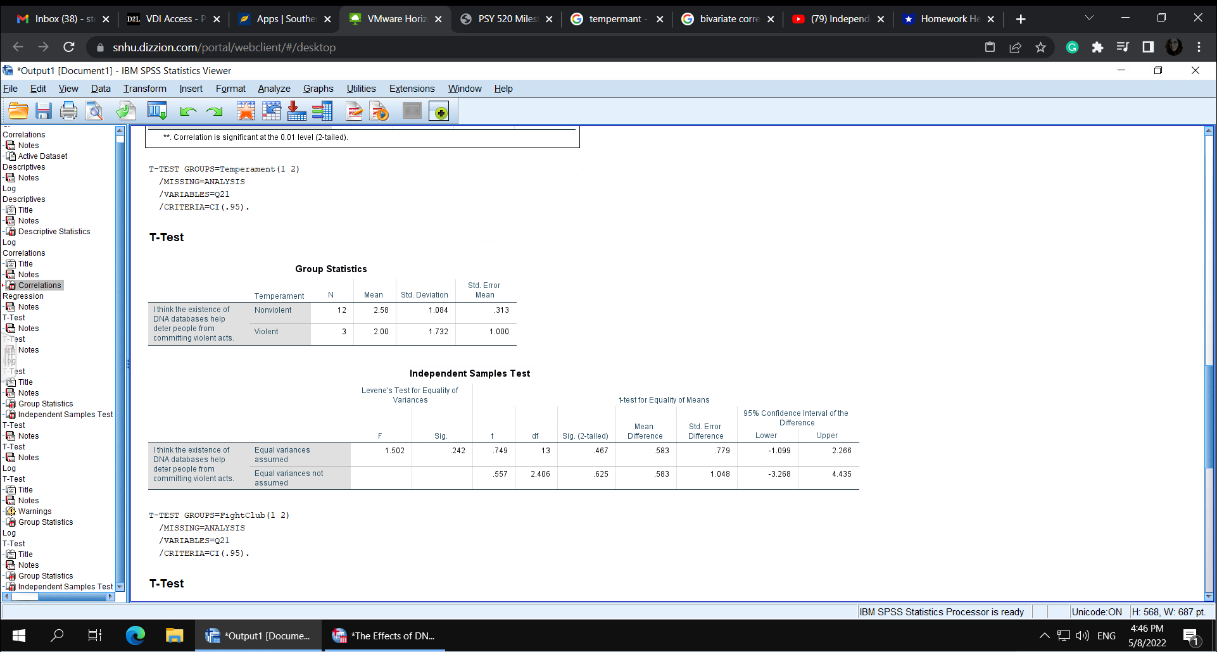Collapse the highlighted Correlations outline arrow
The image size is (1217, 652).
[3, 285]
